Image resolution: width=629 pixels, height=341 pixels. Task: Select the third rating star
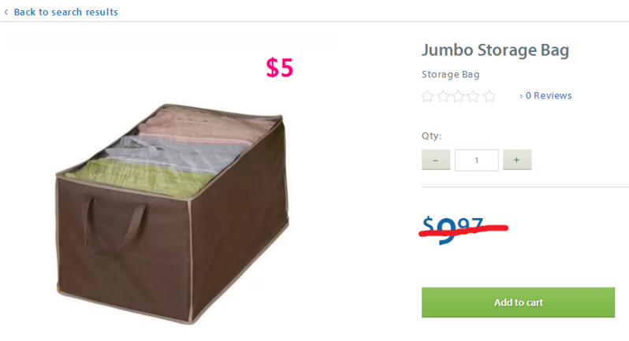click(459, 96)
